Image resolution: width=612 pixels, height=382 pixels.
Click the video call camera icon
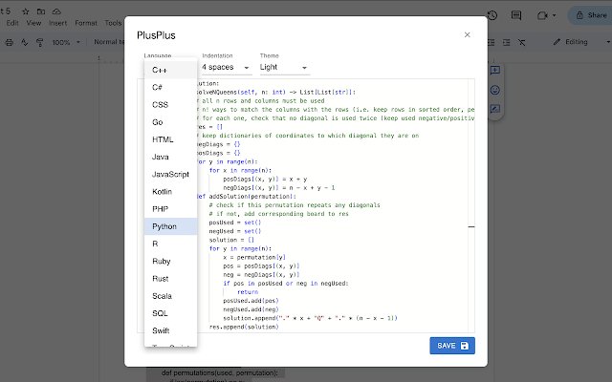tap(542, 15)
